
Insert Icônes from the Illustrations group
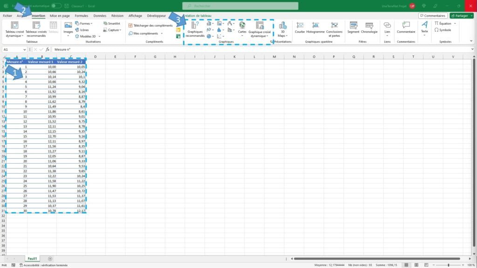(82, 30)
